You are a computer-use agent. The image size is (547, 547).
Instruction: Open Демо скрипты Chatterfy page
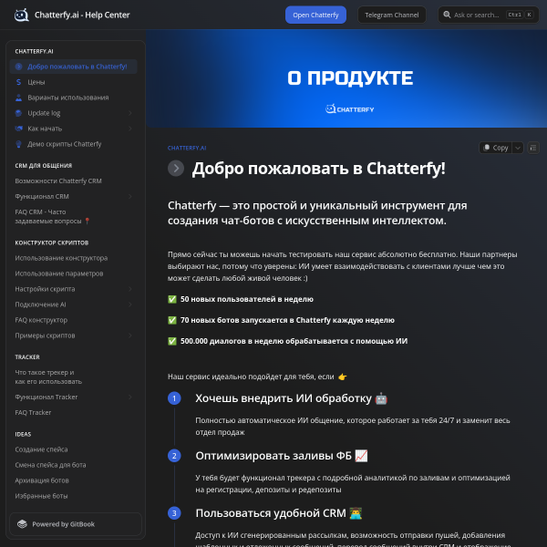(x=73, y=144)
